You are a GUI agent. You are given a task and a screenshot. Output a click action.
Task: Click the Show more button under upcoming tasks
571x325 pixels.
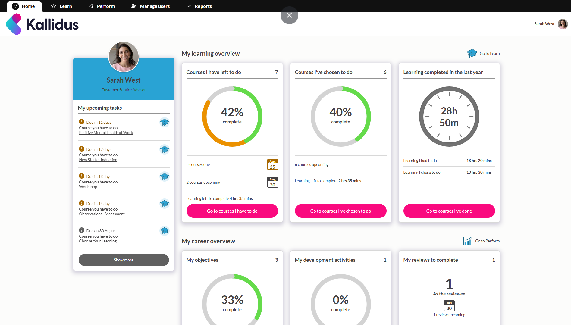(124, 260)
